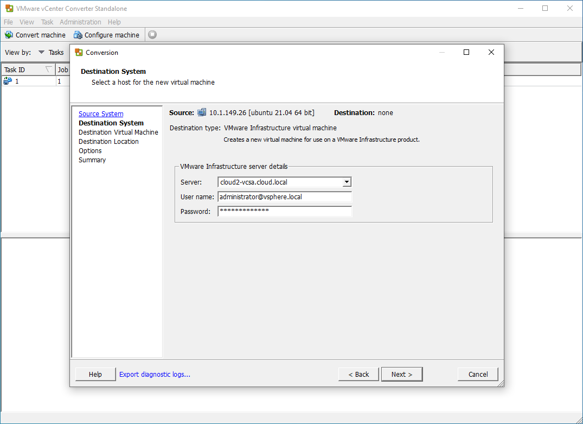The image size is (583, 424).
Task: Open the File menu
Action: click(8, 22)
